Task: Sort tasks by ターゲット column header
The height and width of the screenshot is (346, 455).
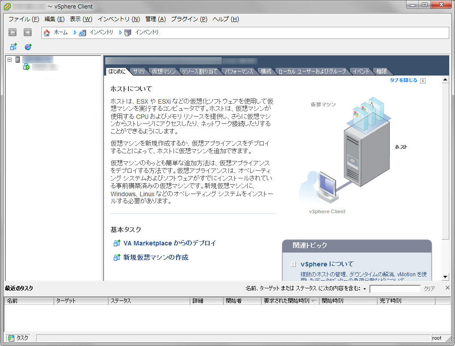Action: coord(81,301)
